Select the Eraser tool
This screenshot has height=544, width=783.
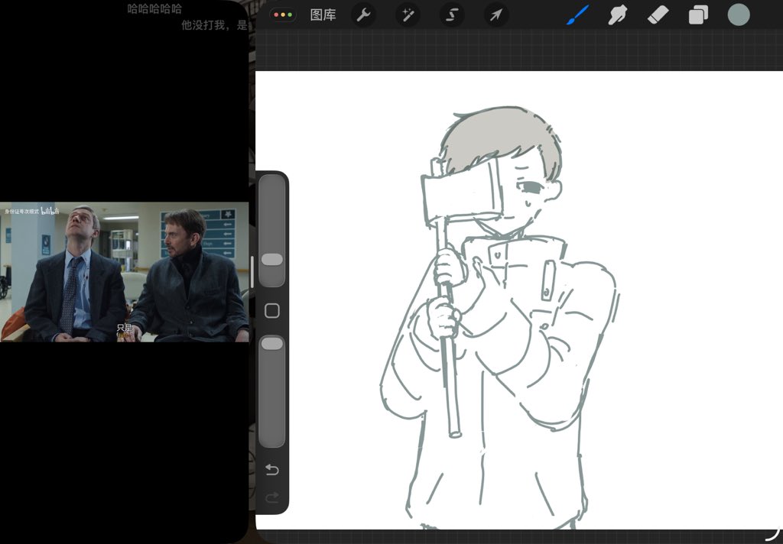pos(658,15)
